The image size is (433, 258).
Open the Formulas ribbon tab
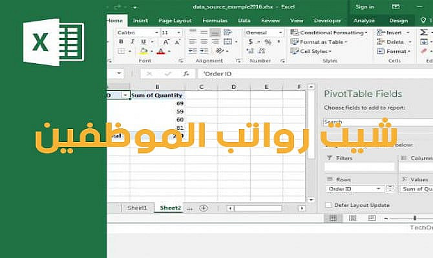[215, 21]
